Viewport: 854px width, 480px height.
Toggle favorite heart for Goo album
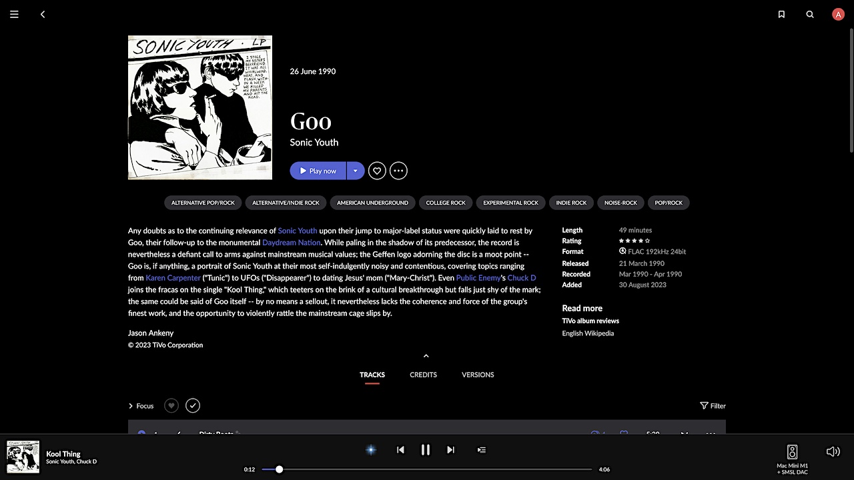377,171
